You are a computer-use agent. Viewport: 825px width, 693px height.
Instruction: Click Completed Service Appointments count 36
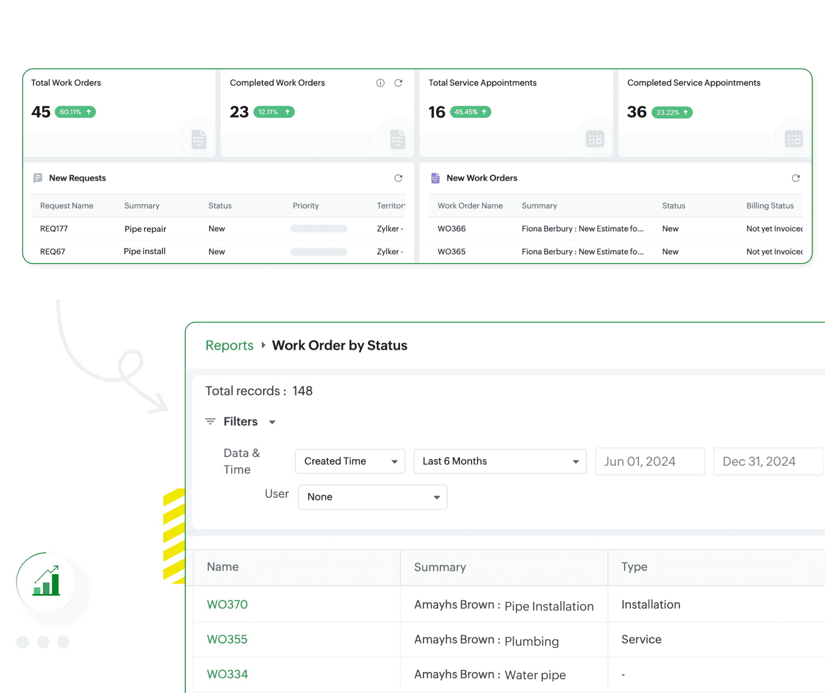point(637,112)
